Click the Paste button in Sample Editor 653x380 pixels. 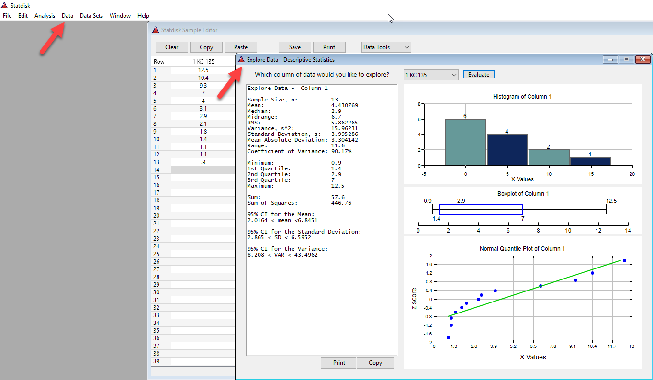click(241, 47)
